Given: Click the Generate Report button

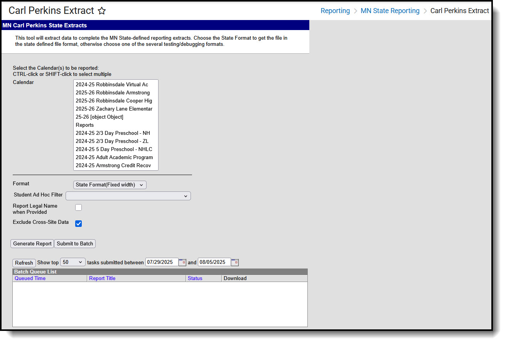Looking at the screenshot, I should [x=32, y=244].
